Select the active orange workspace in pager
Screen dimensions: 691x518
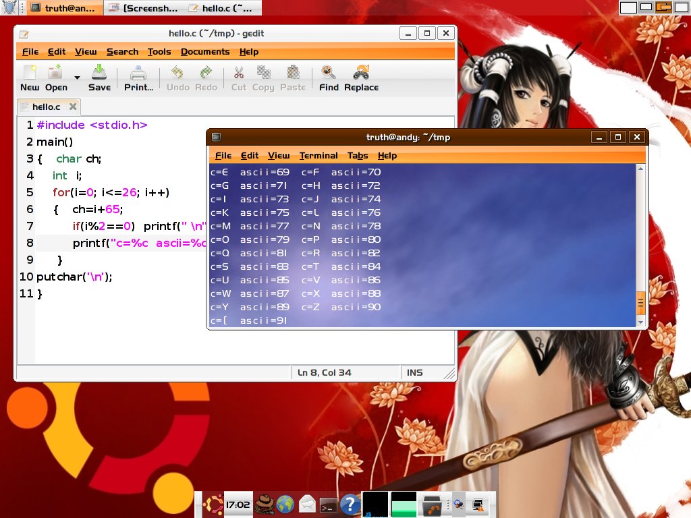[x=663, y=7]
